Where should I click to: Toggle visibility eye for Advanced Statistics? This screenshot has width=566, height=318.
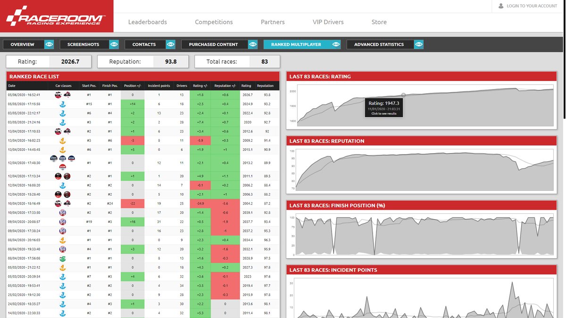point(419,44)
